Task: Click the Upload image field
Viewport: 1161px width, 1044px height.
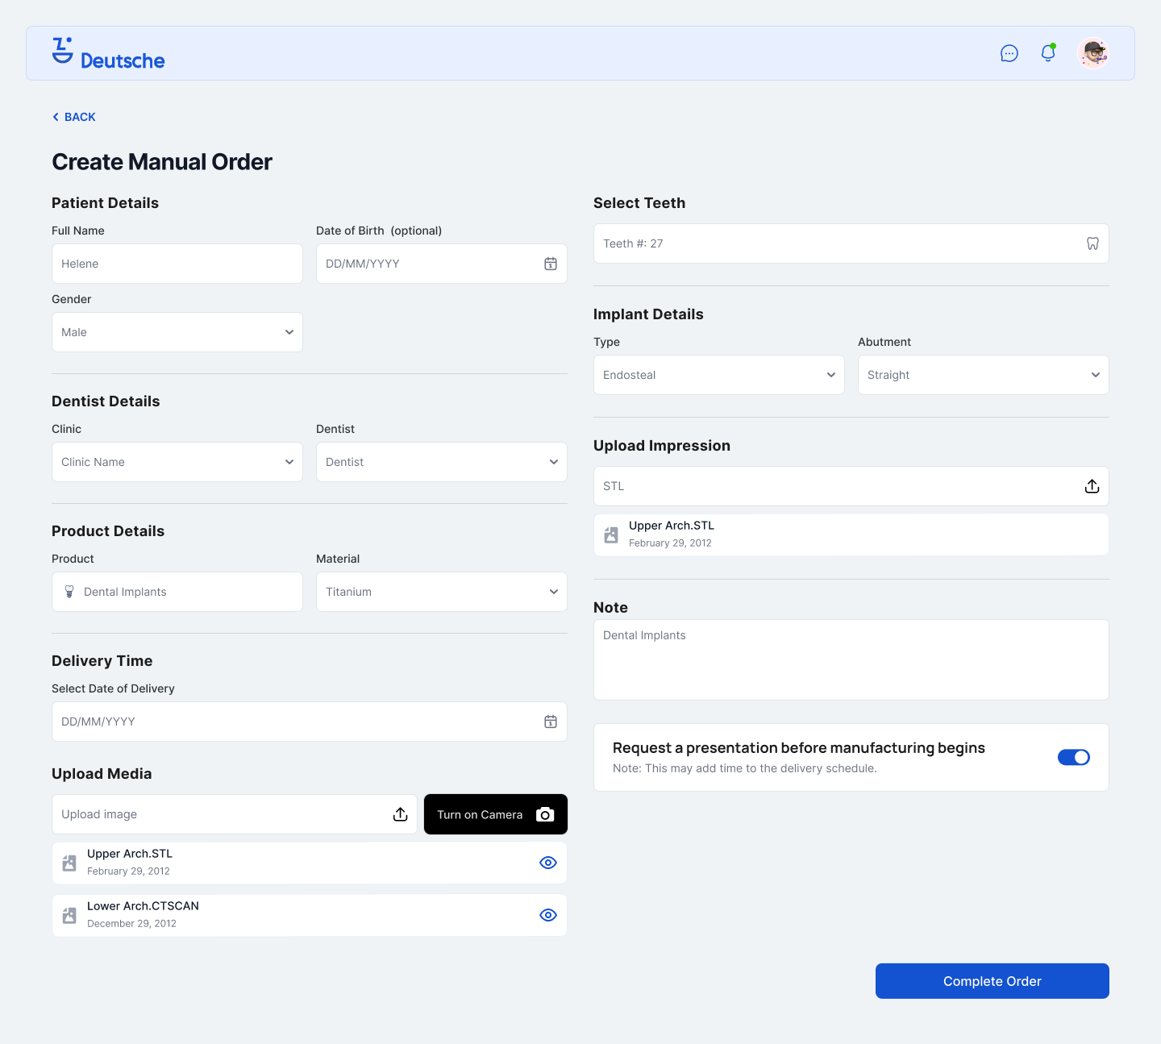Action: tap(235, 814)
